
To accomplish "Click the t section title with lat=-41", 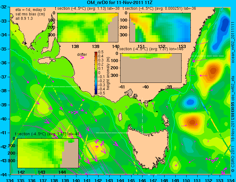I will (x=47, y=134).
